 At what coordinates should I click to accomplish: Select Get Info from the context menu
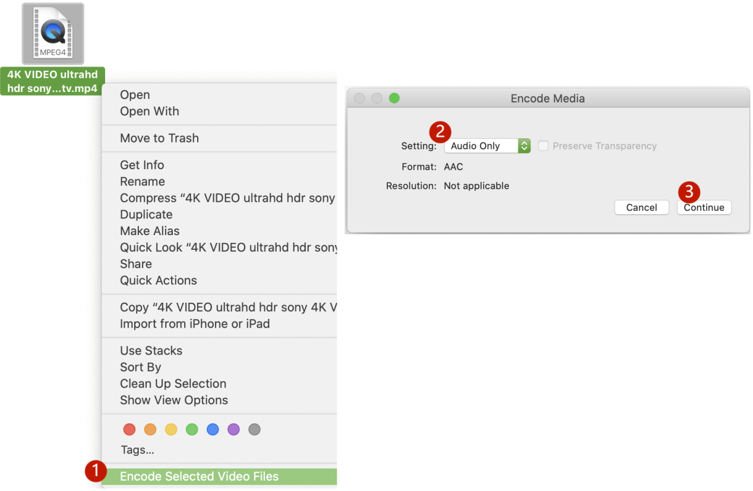[142, 165]
